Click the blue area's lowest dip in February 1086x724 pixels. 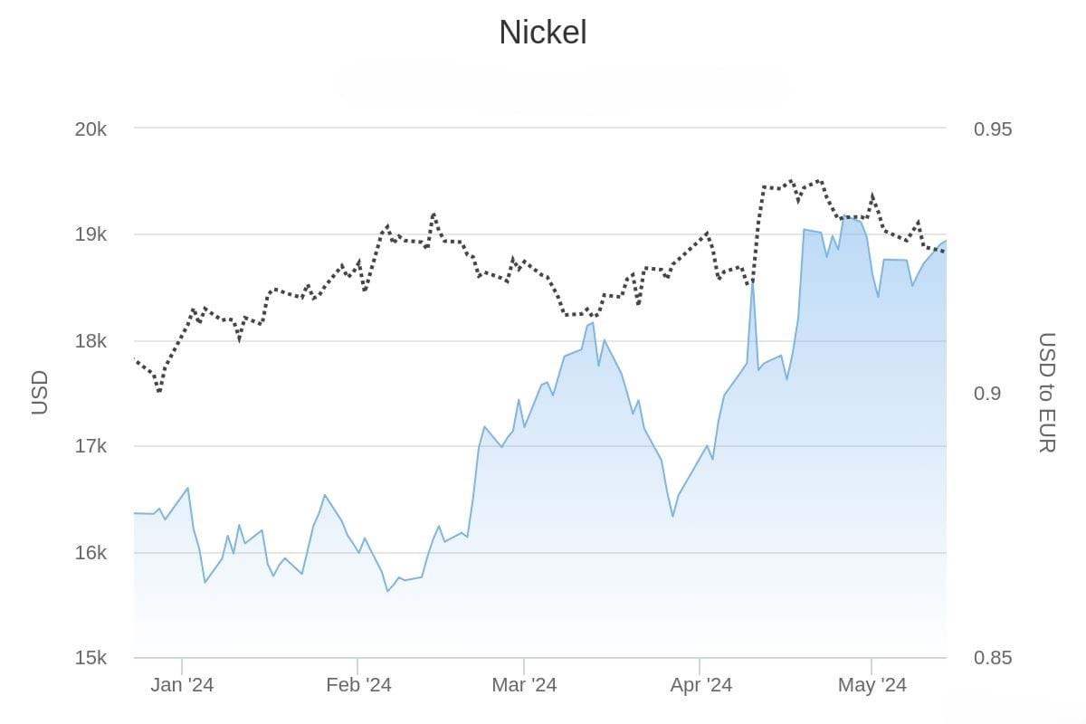[x=387, y=591]
